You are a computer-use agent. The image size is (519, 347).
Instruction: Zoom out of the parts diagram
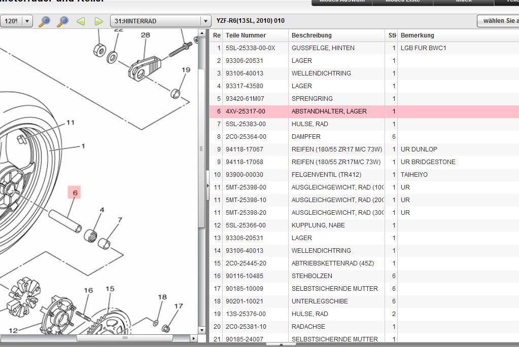point(62,21)
